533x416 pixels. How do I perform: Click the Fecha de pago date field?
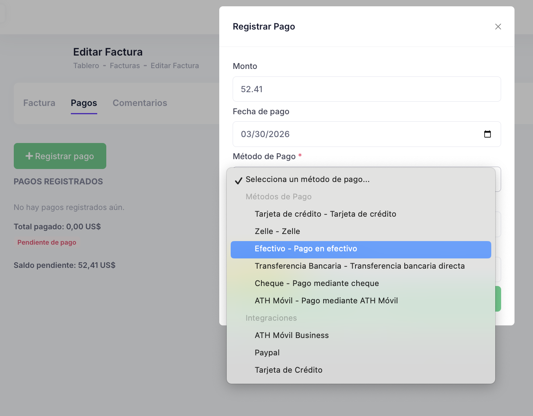click(x=354, y=134)
